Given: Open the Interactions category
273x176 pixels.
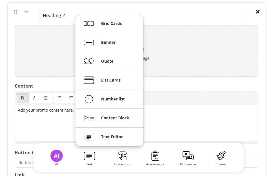Looking at the screenshot, I should point(122,156).
